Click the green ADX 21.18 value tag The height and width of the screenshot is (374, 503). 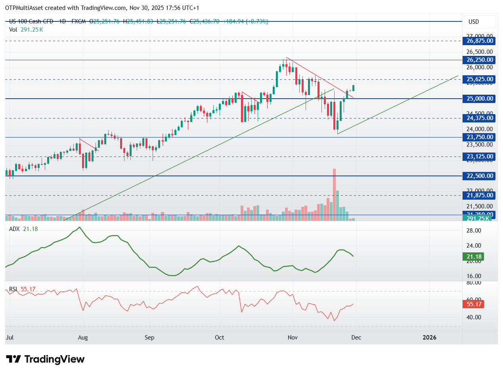(474, 257)
